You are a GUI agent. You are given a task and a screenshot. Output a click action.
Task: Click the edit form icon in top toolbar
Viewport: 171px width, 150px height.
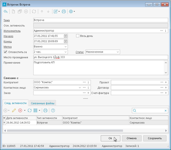[x=55, y=12]
